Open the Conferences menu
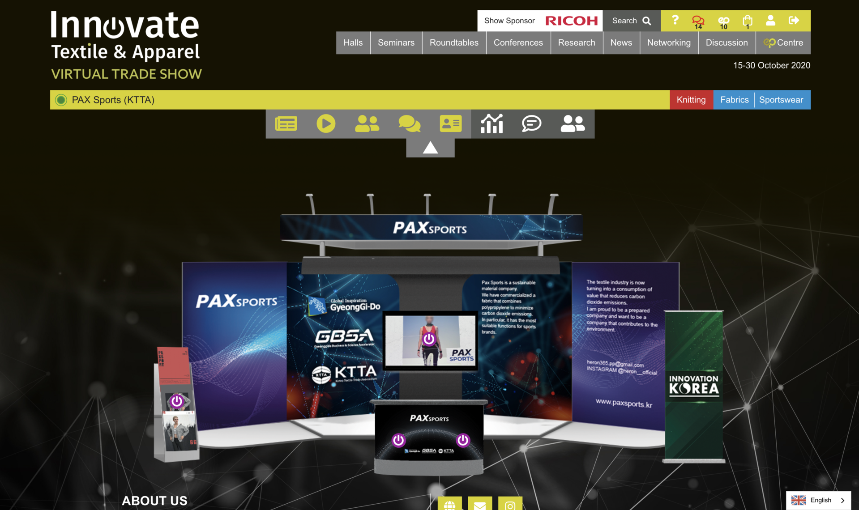The image size is (859, 510). (518, 43)
